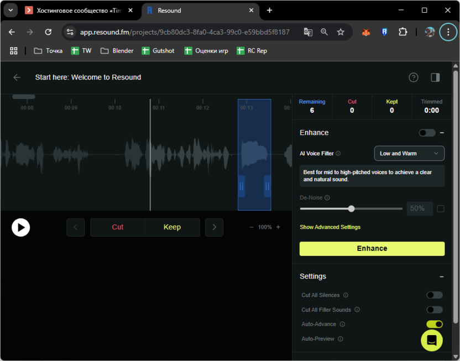The width and height of the screenshot is (460, 361).
Task: Open the AI Voice Filter dropdown
Action: tap(409, 153)
